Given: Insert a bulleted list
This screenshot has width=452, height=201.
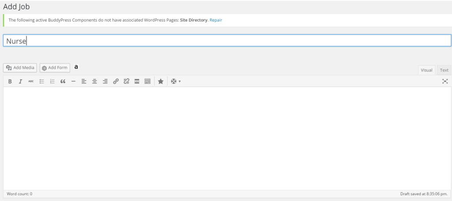Looking at the screenshot, I should coord(42,82).
